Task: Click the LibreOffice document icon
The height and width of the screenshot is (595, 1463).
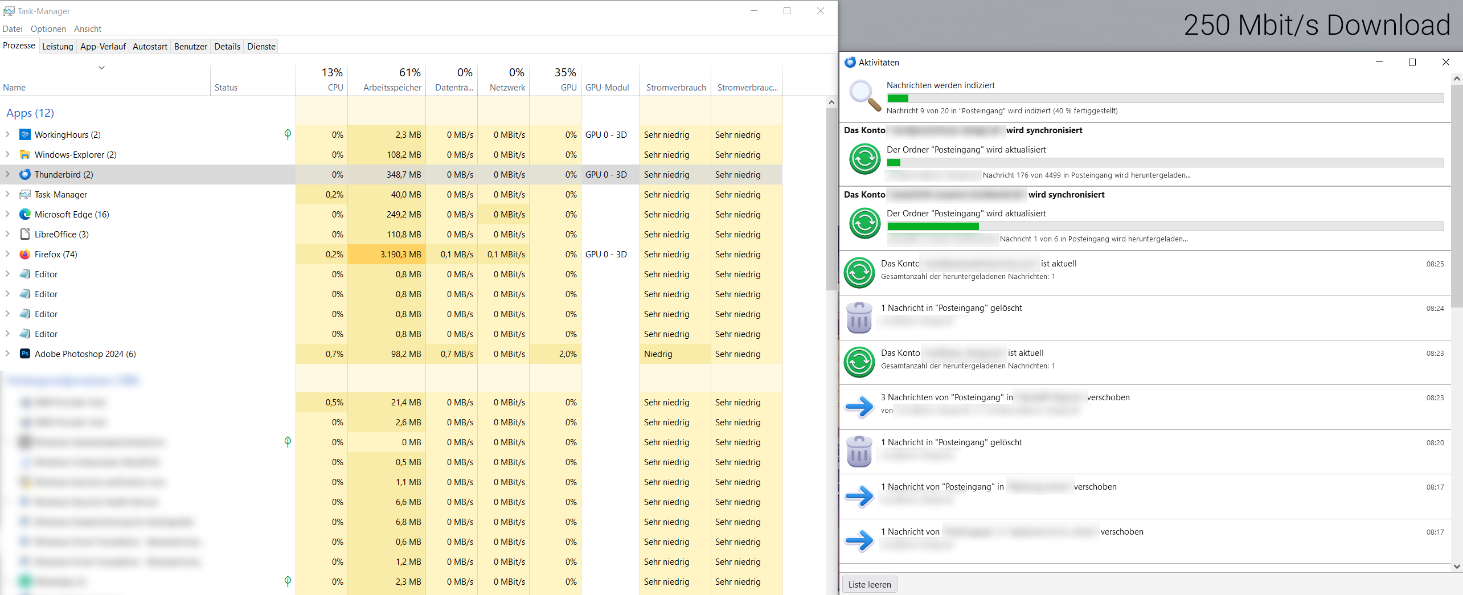Action: pyautogui.click(x=25, y=235)
